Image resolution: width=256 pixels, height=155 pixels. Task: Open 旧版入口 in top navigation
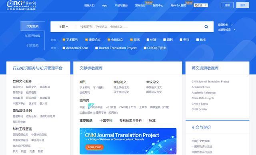[90, 5]
